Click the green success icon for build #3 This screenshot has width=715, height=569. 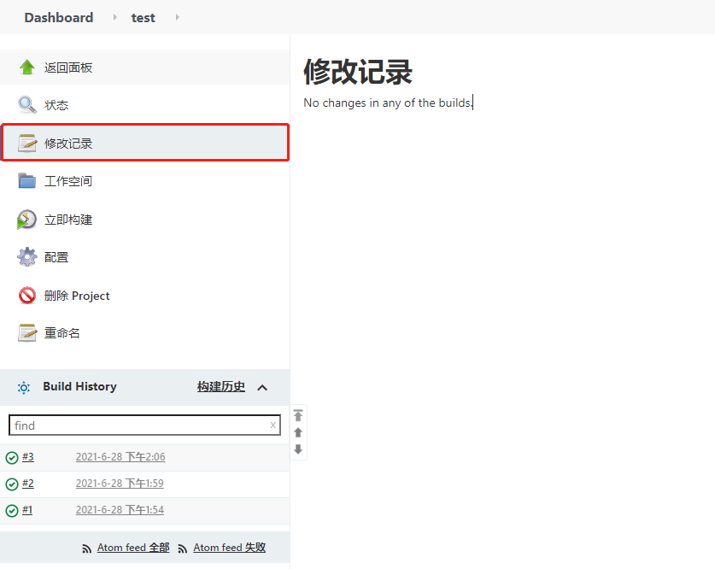pyautogui.click(x=12, y=458)
